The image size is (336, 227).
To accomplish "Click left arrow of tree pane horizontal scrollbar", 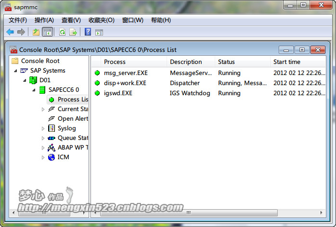I will [13, 213].
